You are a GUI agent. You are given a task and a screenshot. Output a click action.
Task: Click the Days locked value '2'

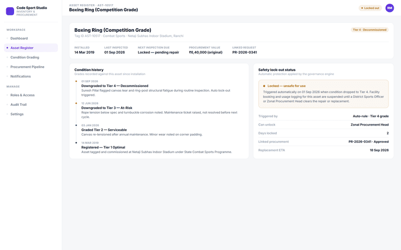388,133
